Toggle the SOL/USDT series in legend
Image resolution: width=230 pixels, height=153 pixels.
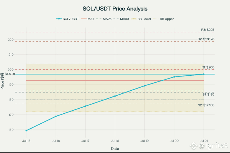tap(67, 19)
